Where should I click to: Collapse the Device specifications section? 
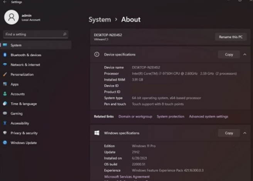245,55
